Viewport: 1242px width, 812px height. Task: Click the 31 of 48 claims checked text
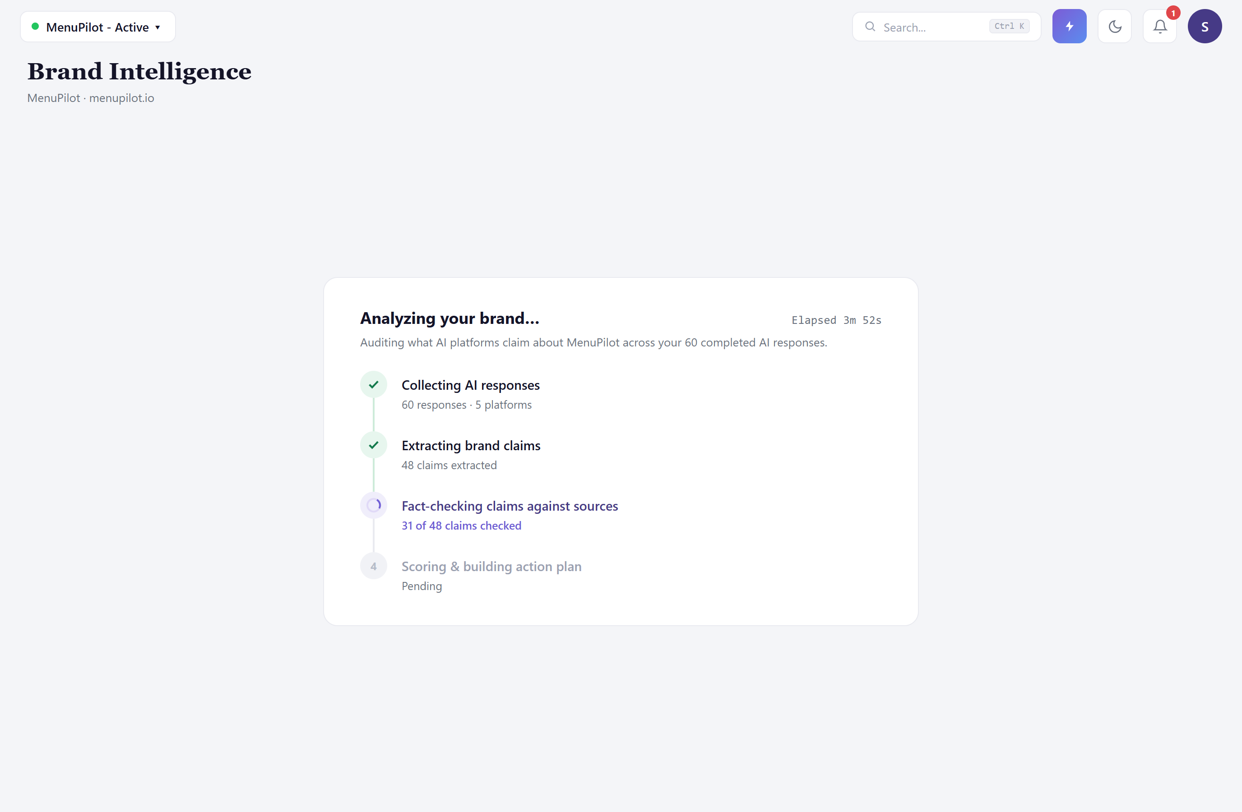tap(461, 526)
